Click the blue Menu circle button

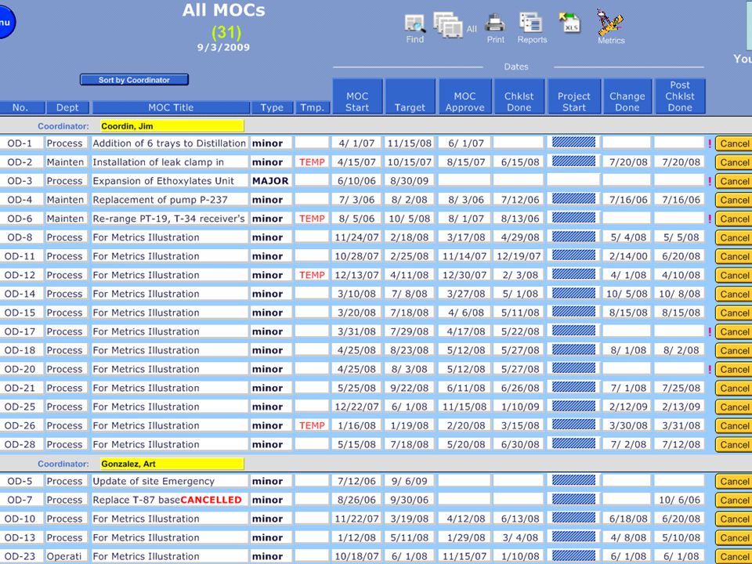tap(5, 22)
